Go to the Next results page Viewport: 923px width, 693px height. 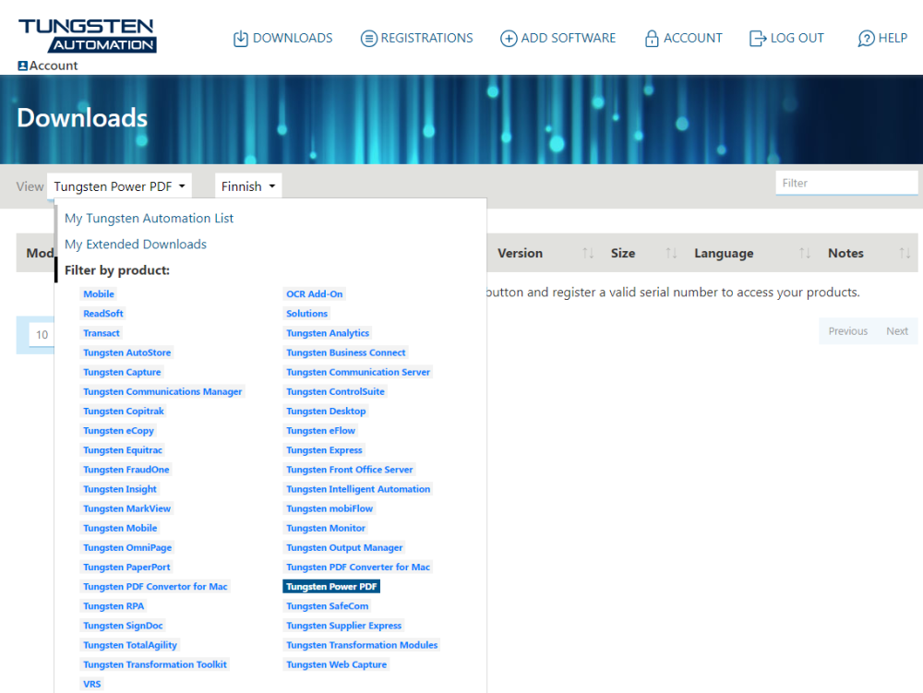coord(897,331)
